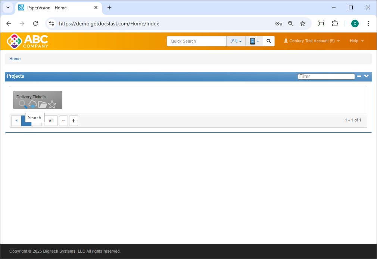Open the folder icon on Delivery Tickets
This screenshot has height=259, width=377.
[43, 105]
